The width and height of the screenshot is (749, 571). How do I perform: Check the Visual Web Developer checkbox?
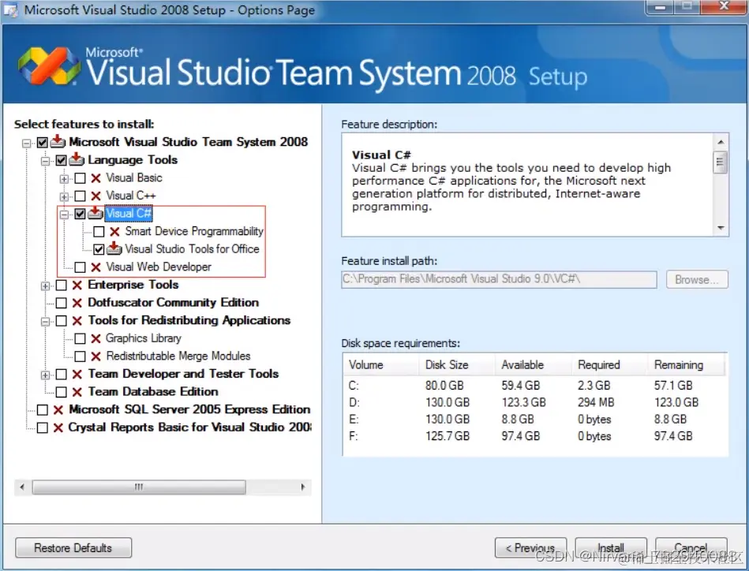81,267
